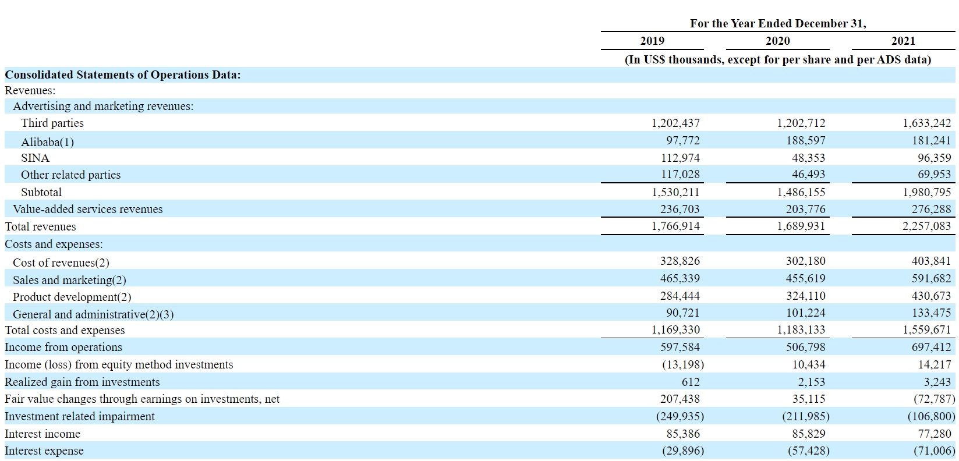Select the SINA 2019 value 112,974
This screenshot has height=461, width=959.
(x=680, y=158)
